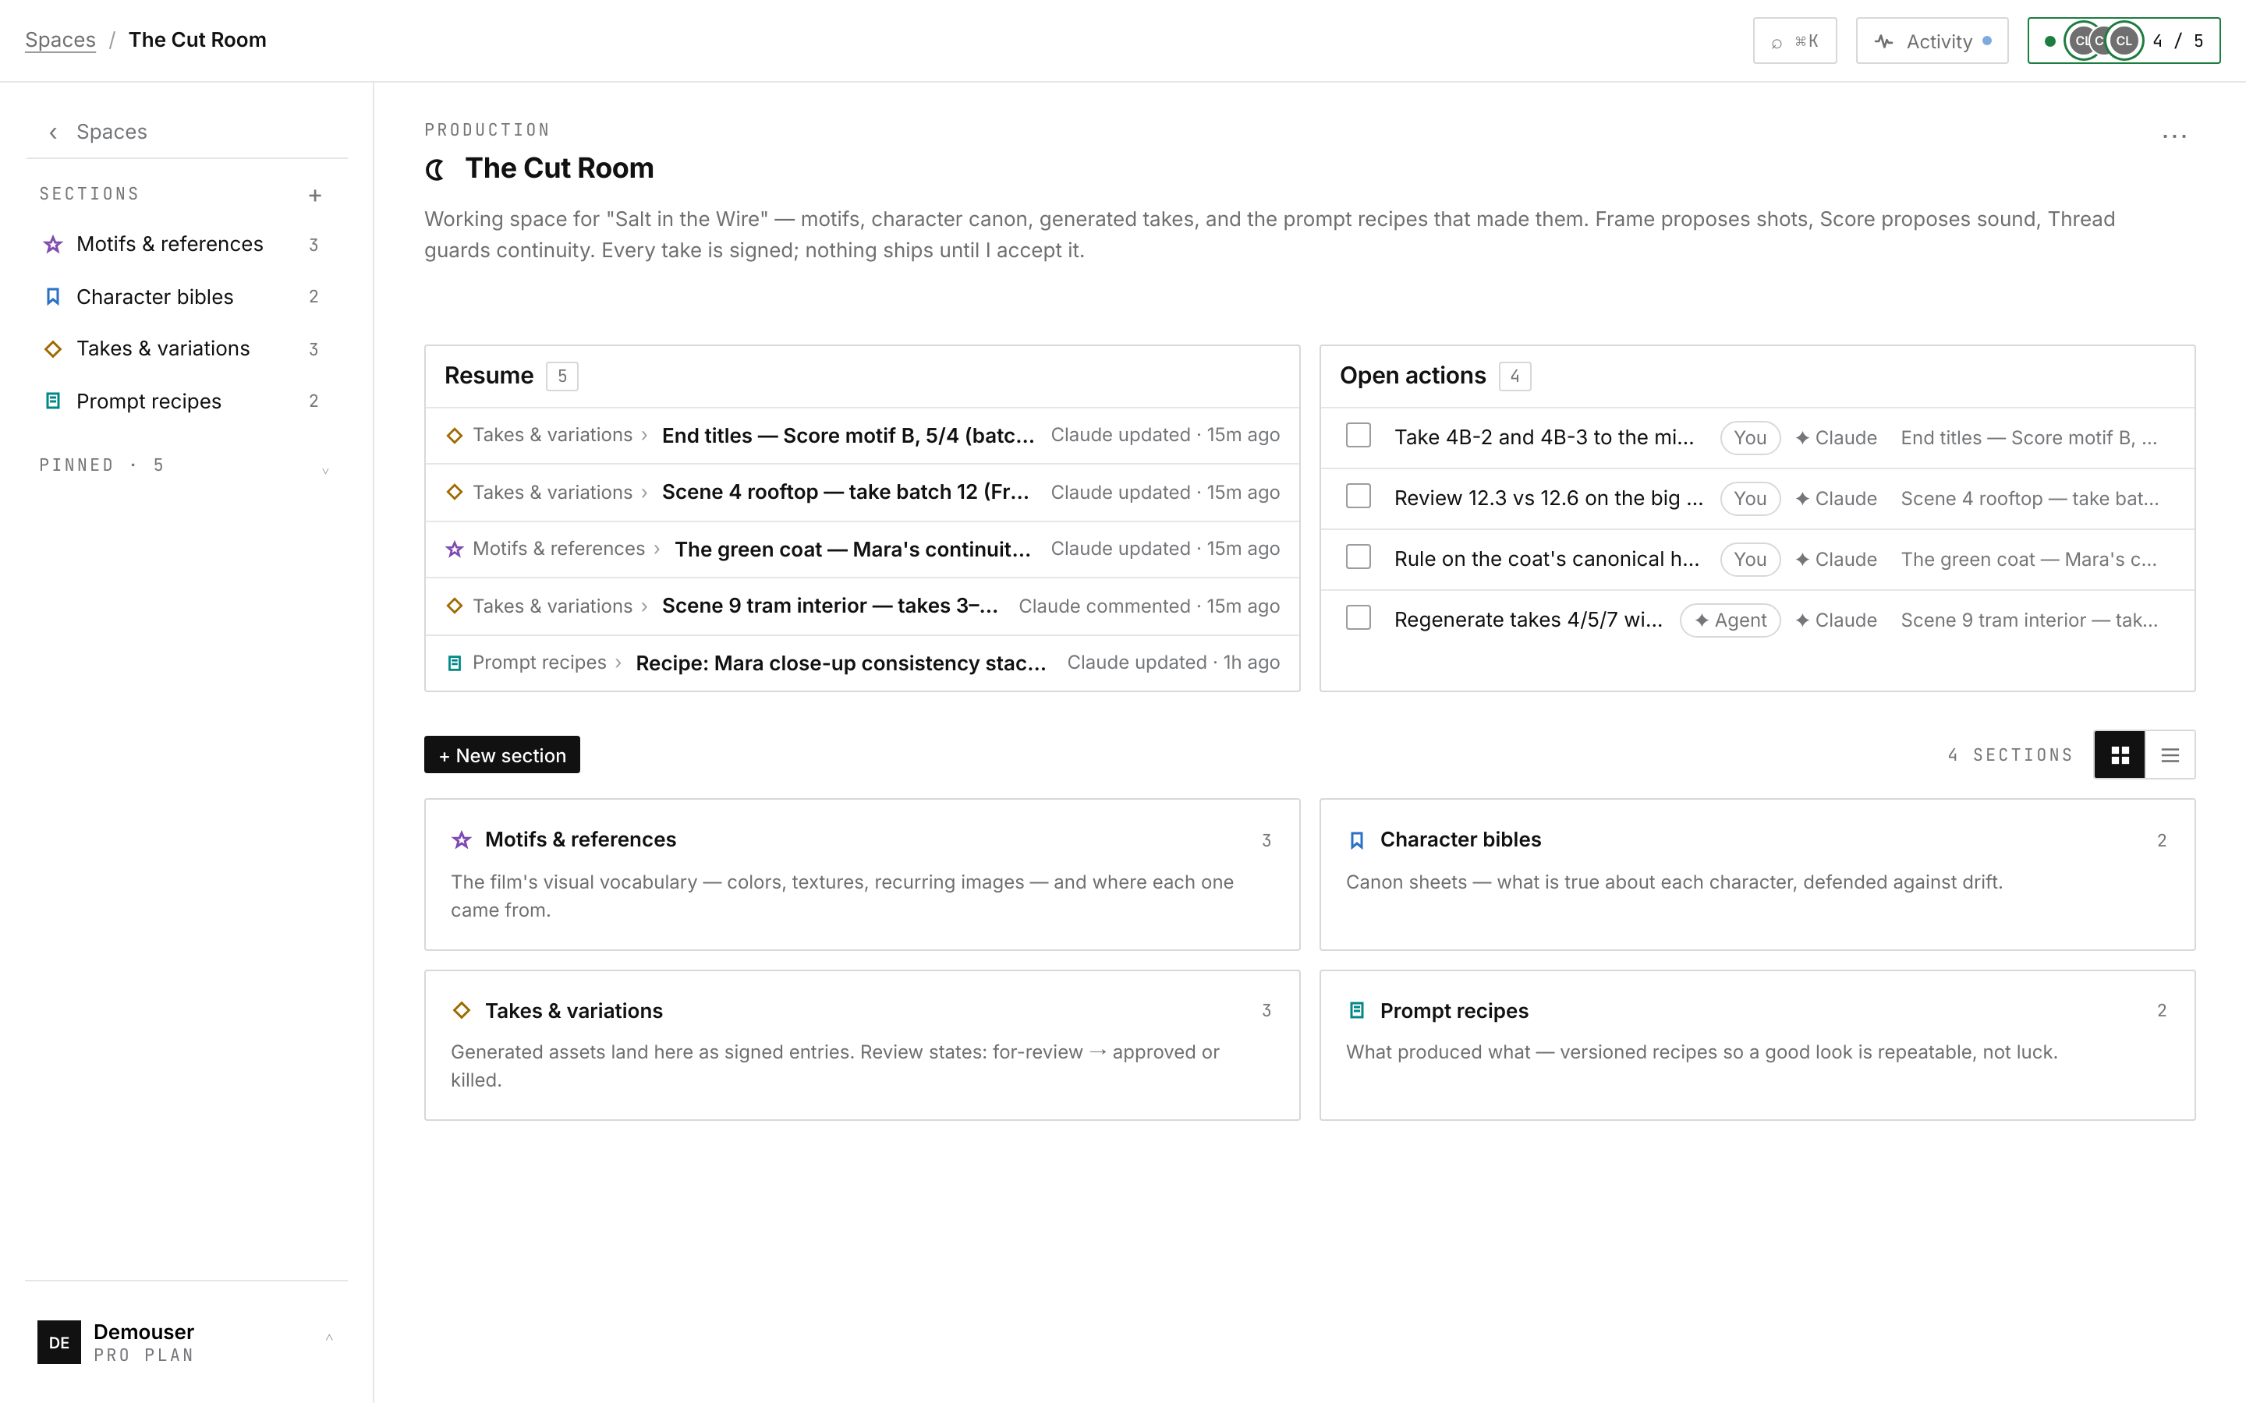Open the agents presence indicator showing 4 / 5
The height and width of the screenshot is (1403, 2246).
[2124, 41]
